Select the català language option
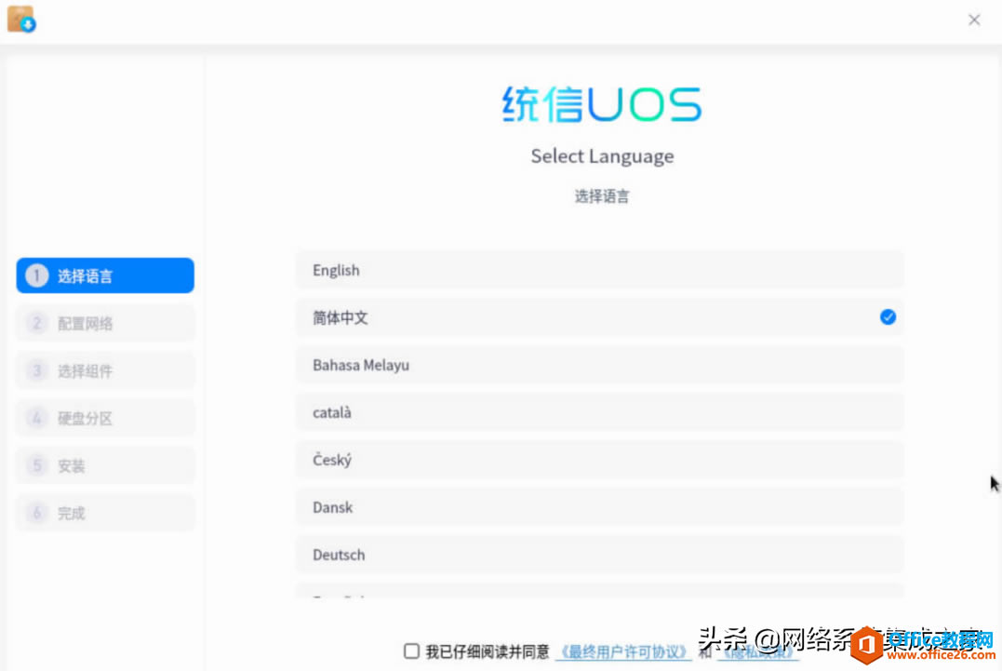Screen dimensions: 1002x671 point(599,412)
